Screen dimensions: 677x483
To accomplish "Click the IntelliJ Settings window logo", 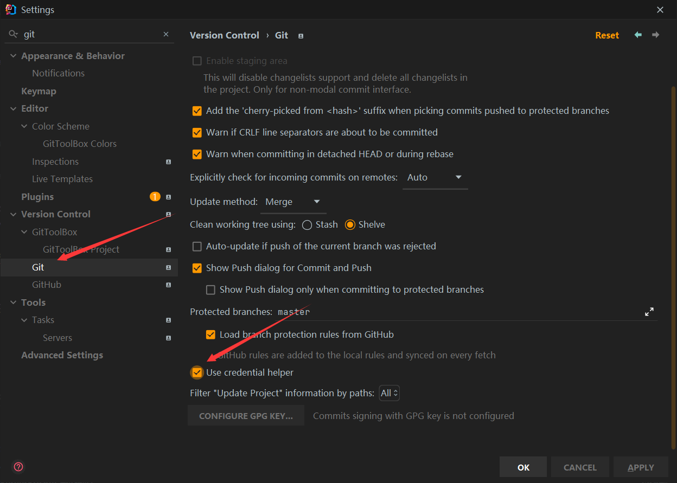I will point(10,9).
